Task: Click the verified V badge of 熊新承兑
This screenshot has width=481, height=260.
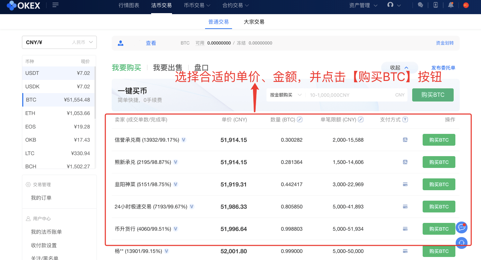Action: pyautogui.click(x=175, y=162)
